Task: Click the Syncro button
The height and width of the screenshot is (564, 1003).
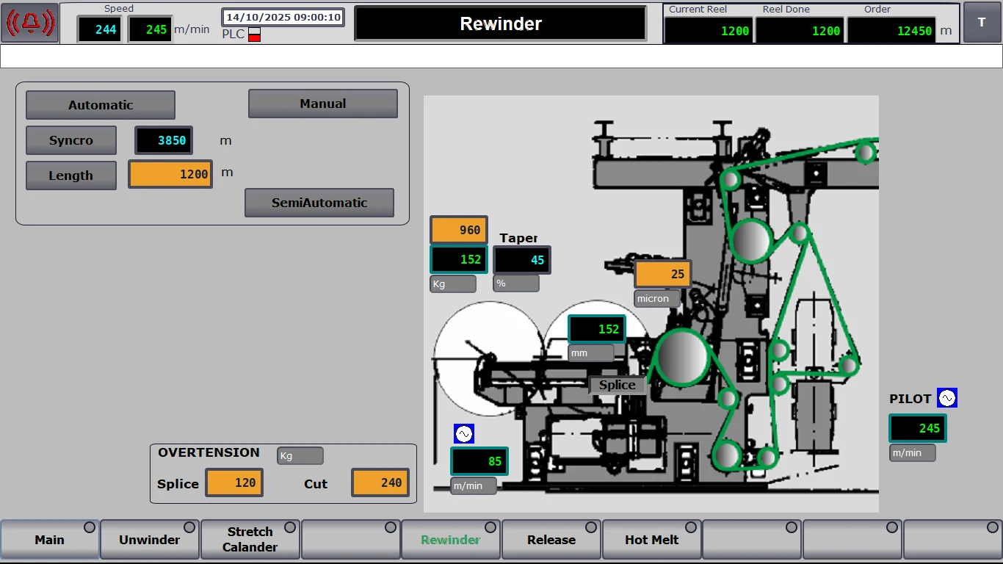Action: coord(71,140)
